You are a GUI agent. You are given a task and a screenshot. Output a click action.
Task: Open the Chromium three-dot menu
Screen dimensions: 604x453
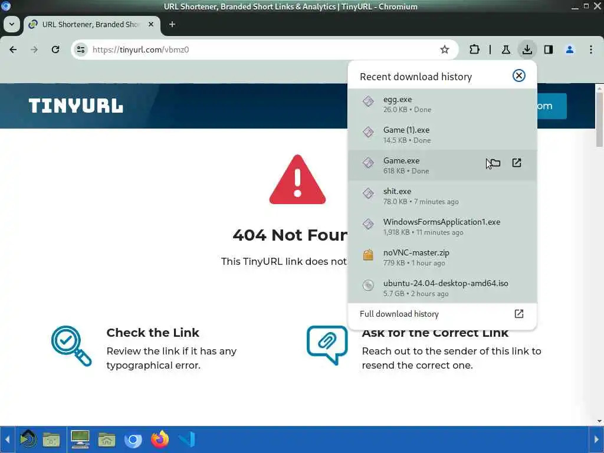coord(591,50)
